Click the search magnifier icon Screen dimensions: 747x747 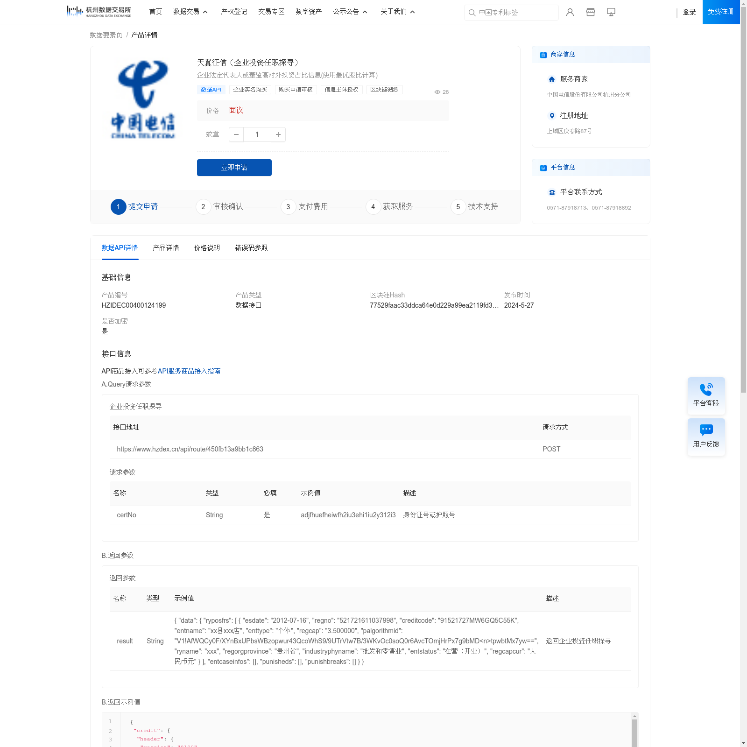click(x=472, y=13)
